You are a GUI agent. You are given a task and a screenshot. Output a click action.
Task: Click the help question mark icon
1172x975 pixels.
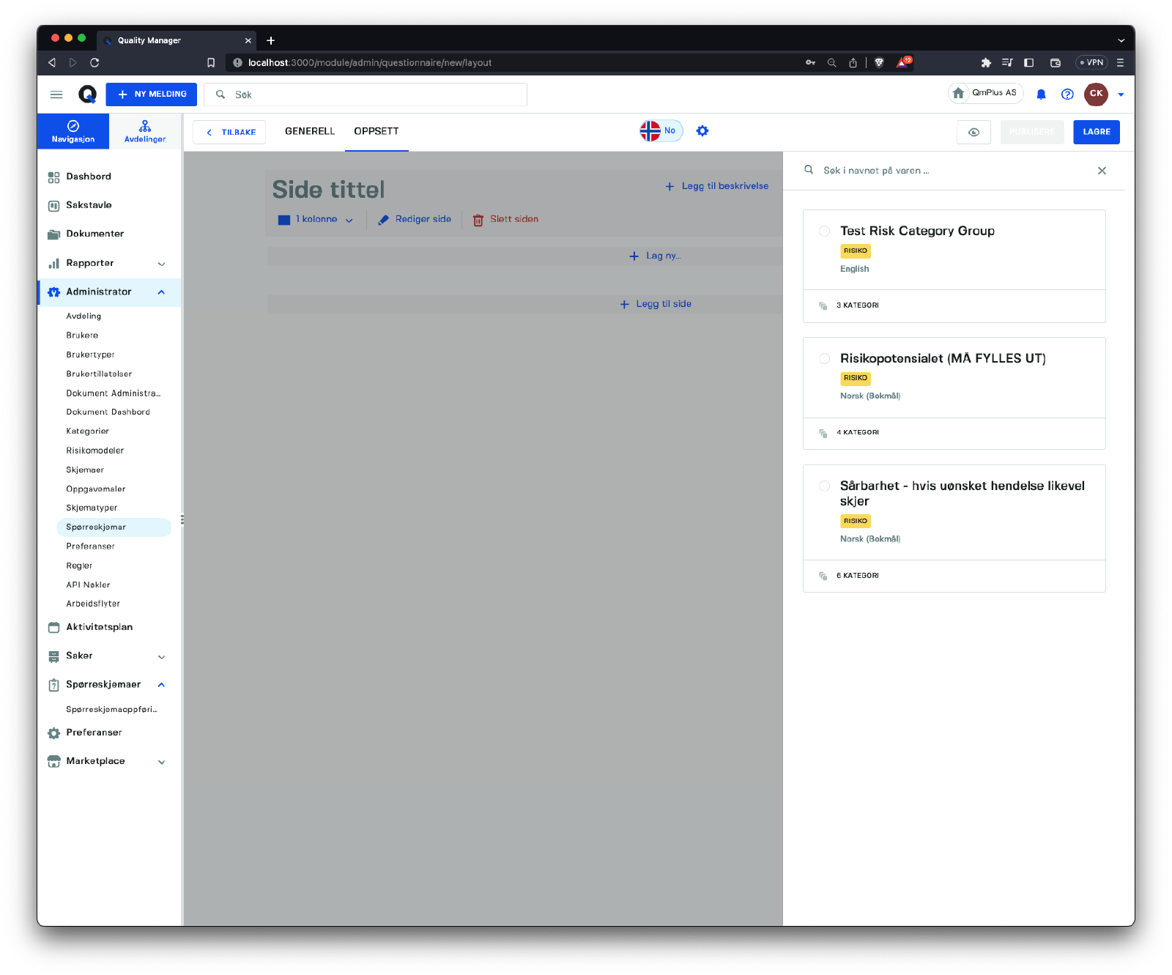(1067, 94)
